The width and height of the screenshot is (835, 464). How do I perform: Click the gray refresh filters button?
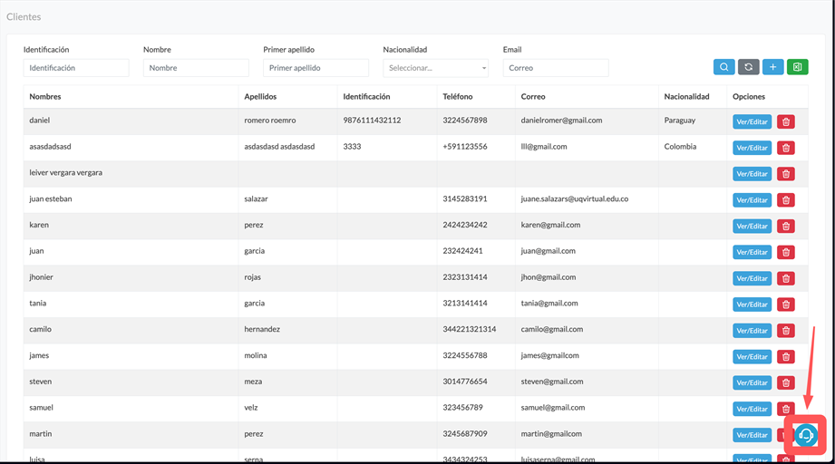pos(748,67)
